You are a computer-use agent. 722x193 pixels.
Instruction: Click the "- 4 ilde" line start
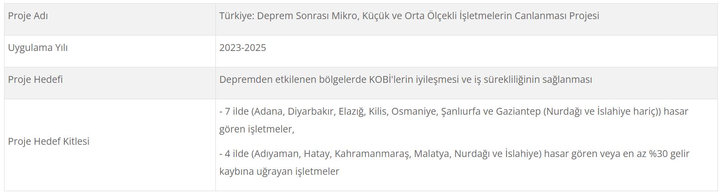[234, 154]
